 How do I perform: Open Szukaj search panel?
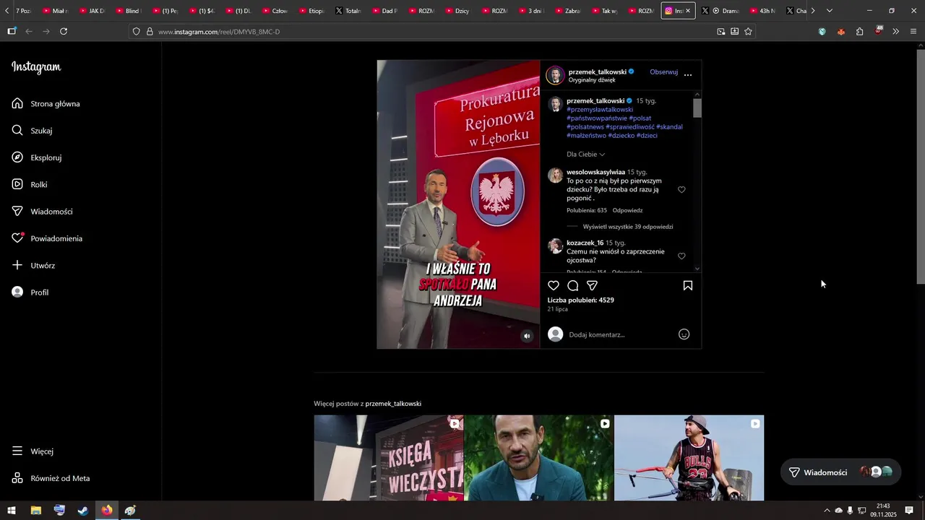(33, 131)
